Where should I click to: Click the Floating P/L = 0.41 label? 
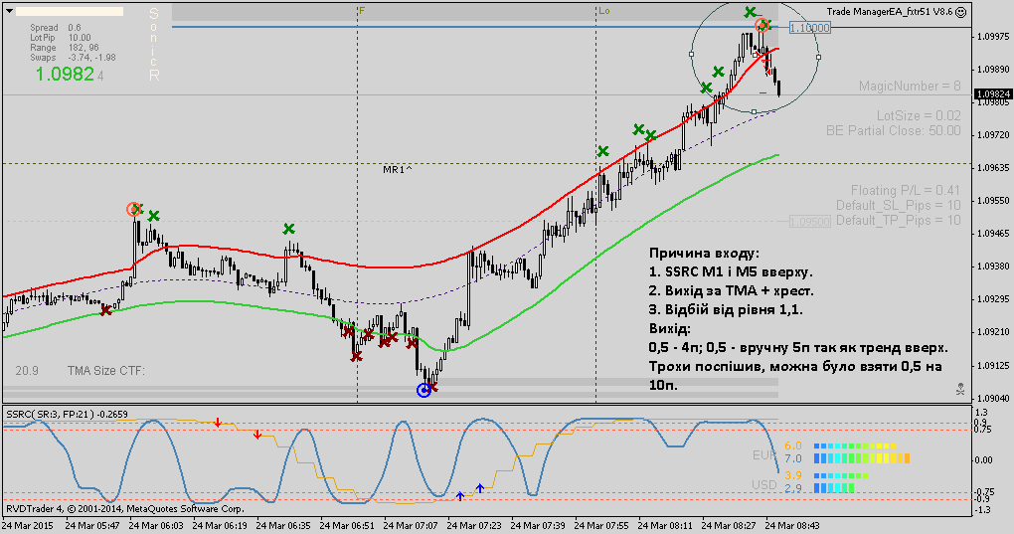click(906, 190)
